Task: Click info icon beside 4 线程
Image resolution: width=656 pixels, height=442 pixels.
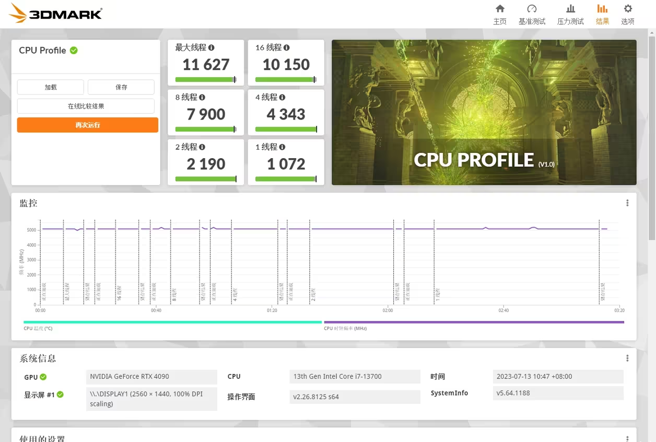Action: click(x=282, y=97)
